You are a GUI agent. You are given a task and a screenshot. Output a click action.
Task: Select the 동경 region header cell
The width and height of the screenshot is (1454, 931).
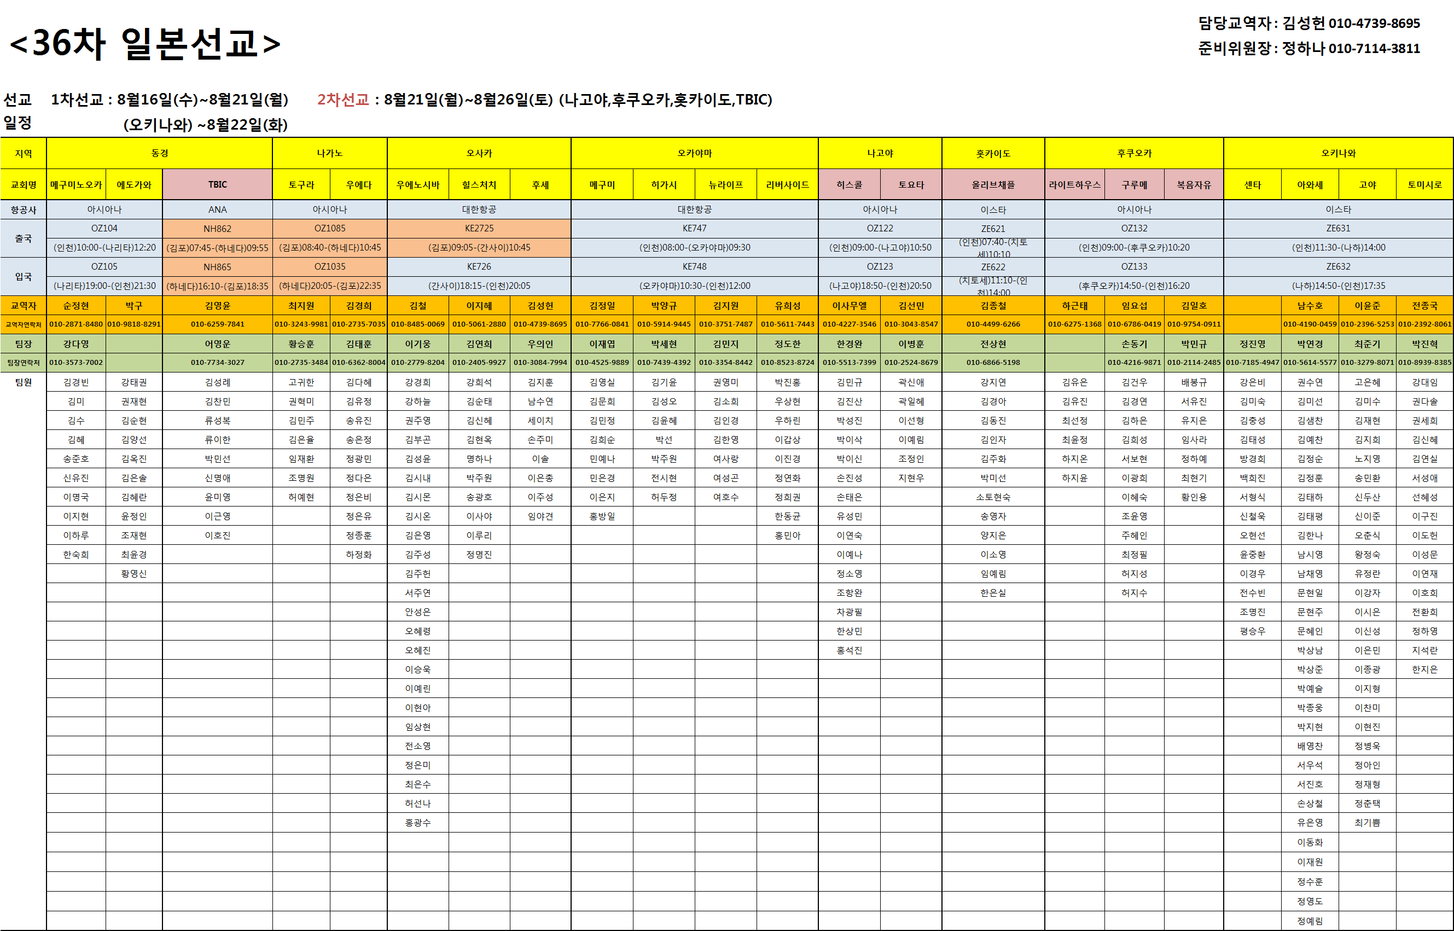coord(159,153)
